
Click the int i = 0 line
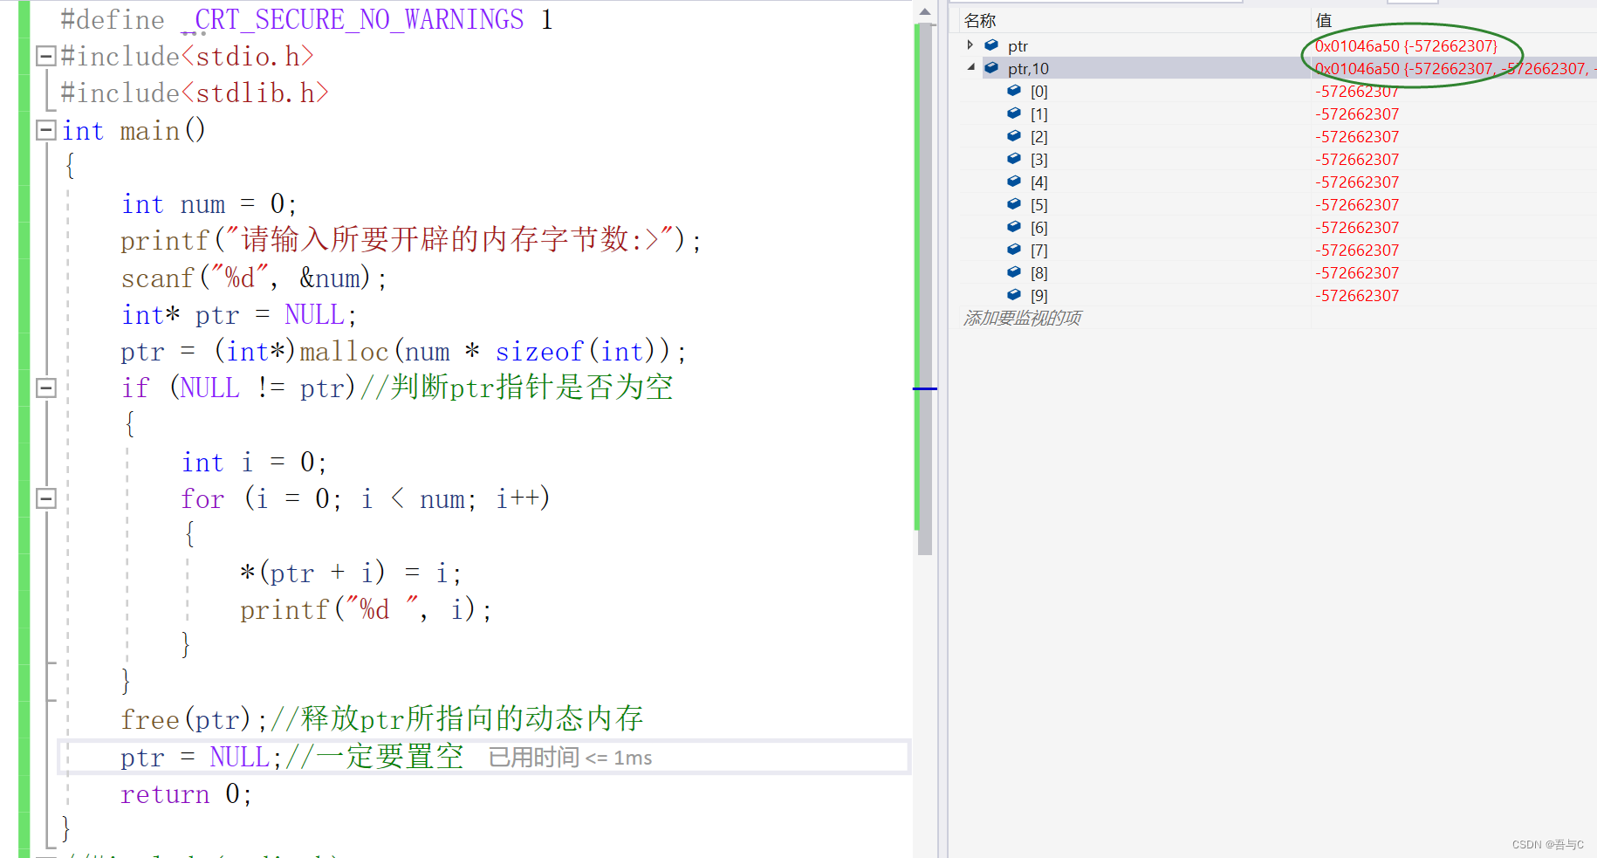254,462
